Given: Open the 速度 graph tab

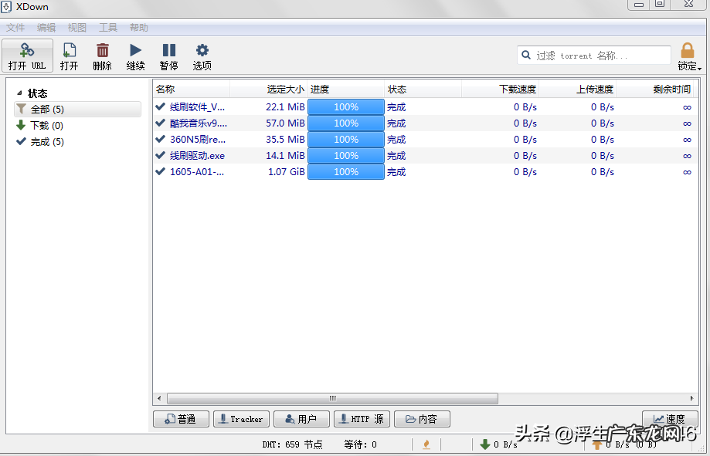Looking at the screenshot, I should (x=670, y=419).
